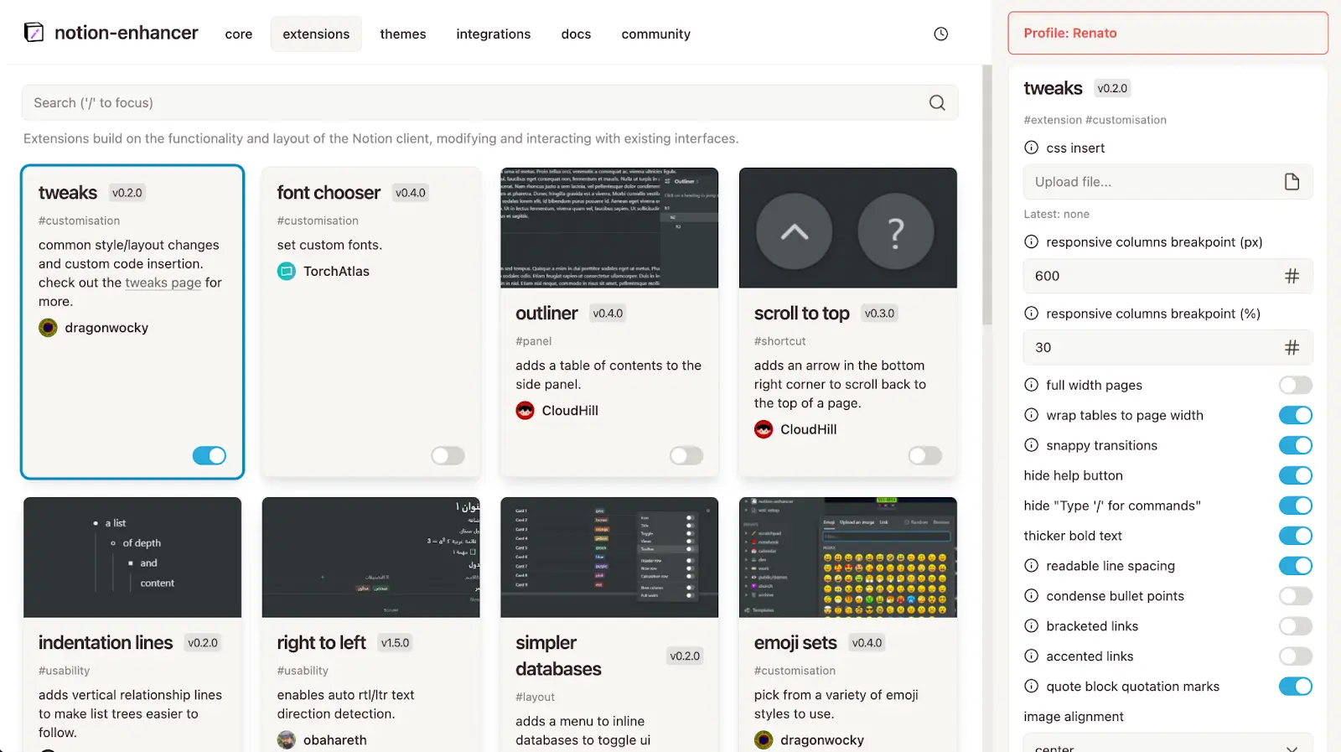Click info icon beside breakpoint (%)
The width and height of the screenshot is (1341, 752).
[x=1031, y=314]
